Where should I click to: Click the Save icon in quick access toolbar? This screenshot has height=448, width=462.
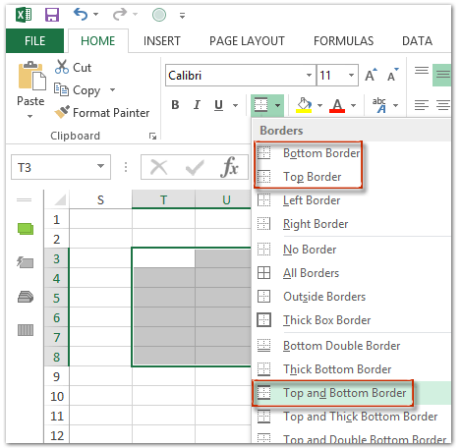point(52,15)
